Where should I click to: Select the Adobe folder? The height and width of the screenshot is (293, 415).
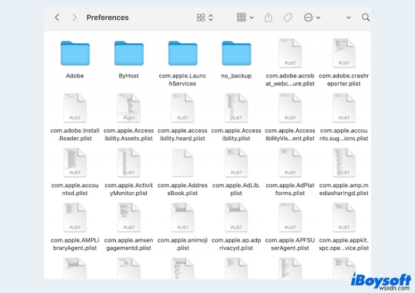(x=75, y=53)
